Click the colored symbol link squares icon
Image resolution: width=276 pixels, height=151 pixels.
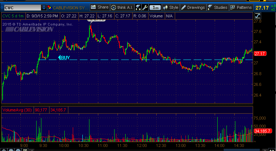pos(50,7)
